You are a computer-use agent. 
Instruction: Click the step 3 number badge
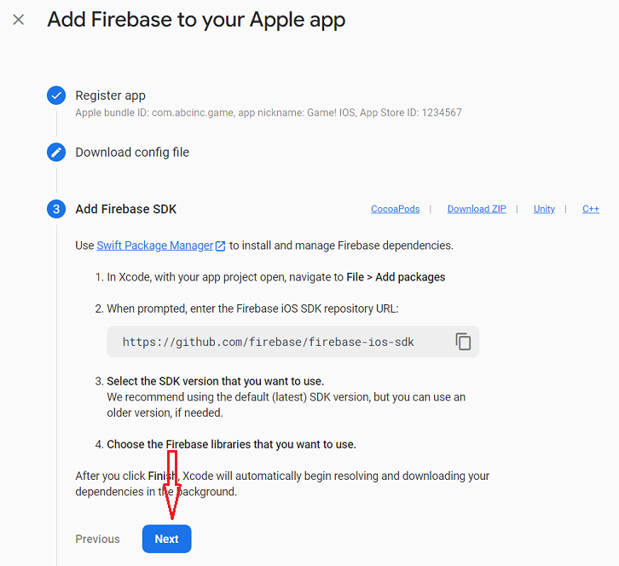tap(56, 209)
